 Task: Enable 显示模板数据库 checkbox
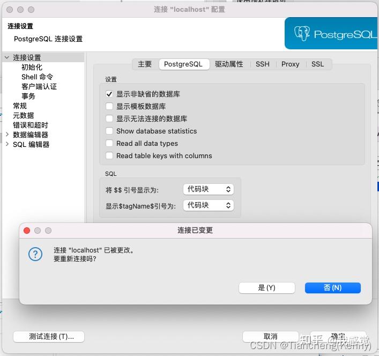(x=109, y=106)
